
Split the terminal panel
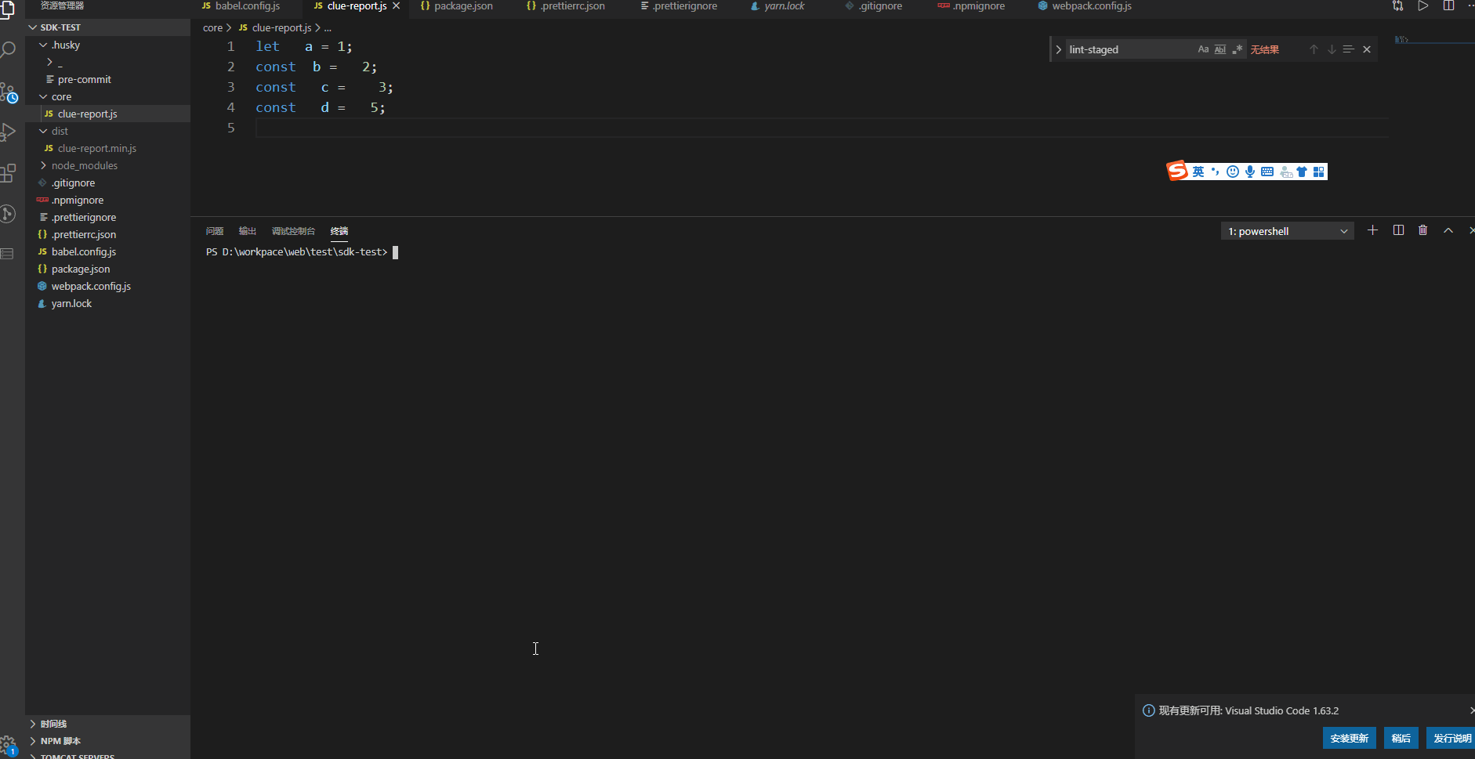tap(1398, 230)
